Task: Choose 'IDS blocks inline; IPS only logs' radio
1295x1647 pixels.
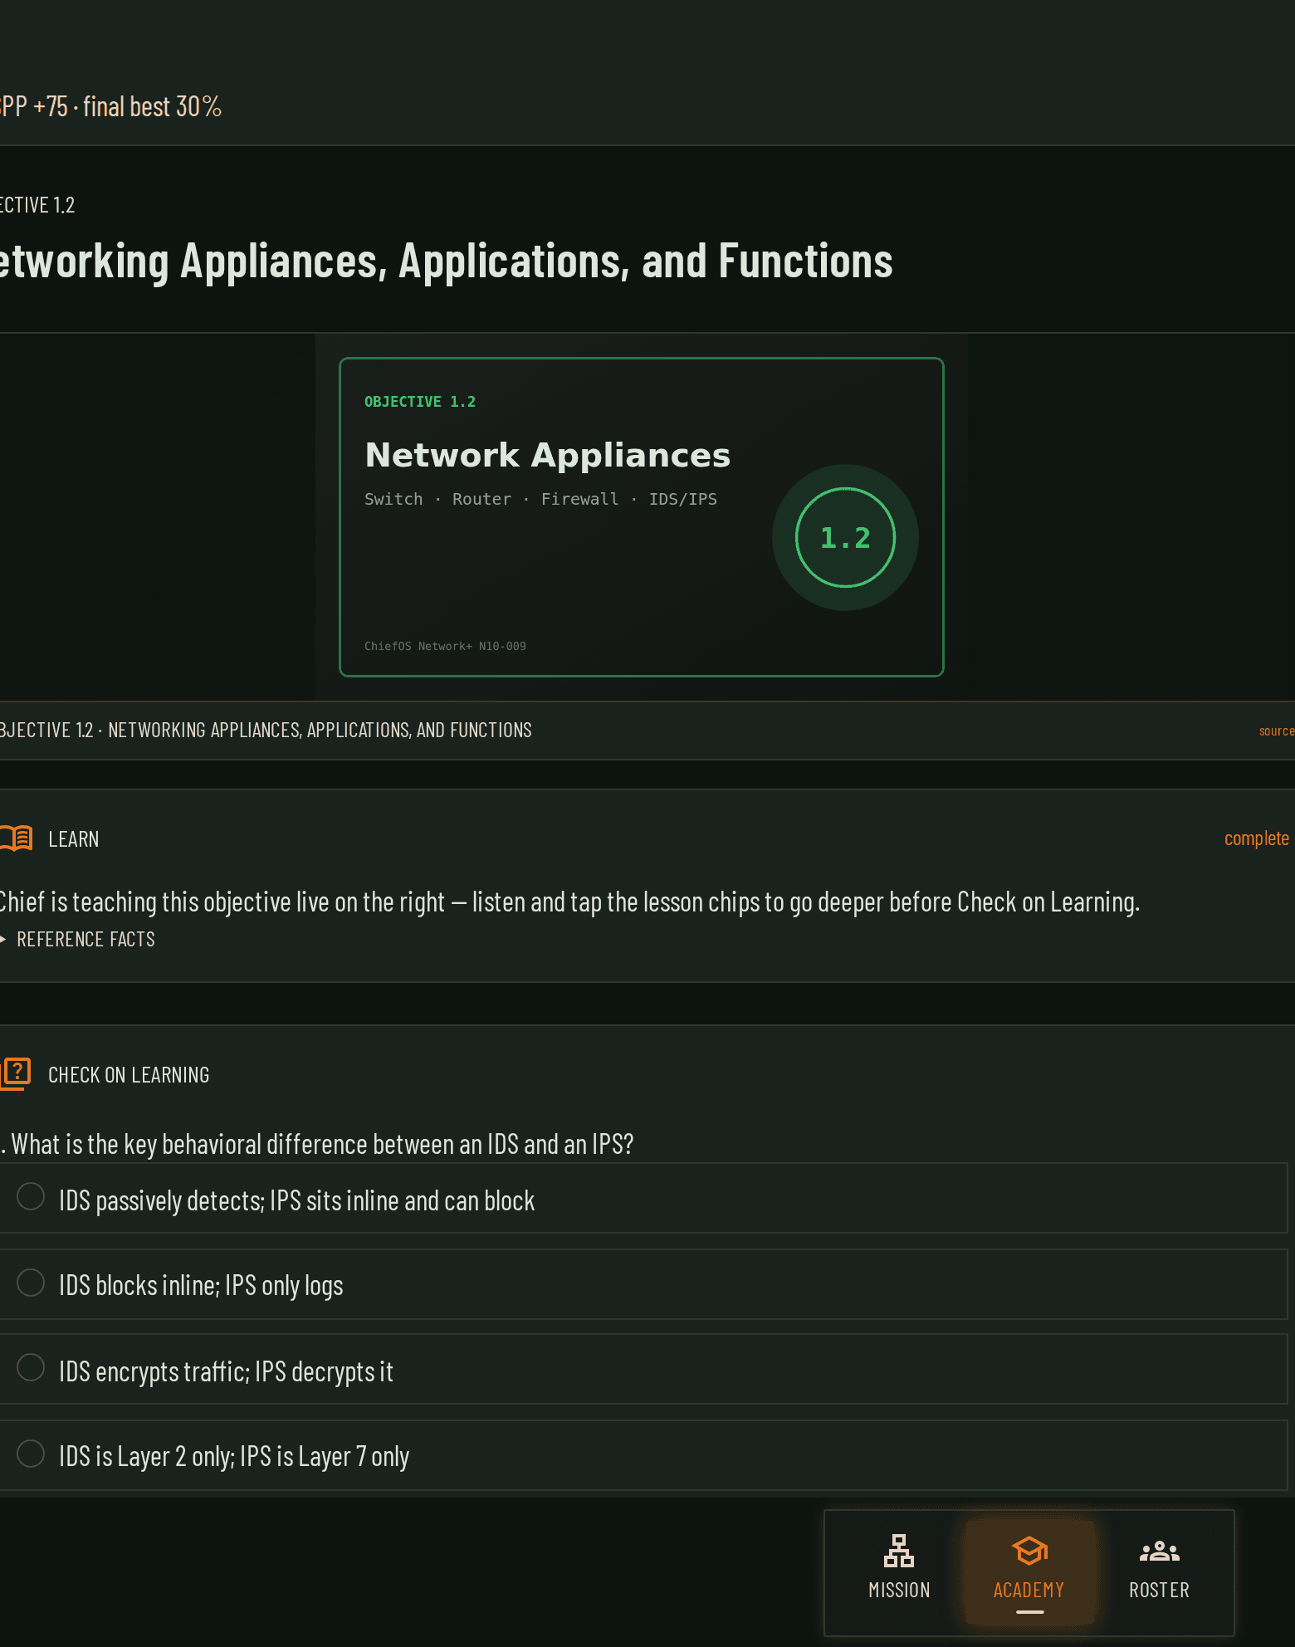Action: coord(31,1283)
